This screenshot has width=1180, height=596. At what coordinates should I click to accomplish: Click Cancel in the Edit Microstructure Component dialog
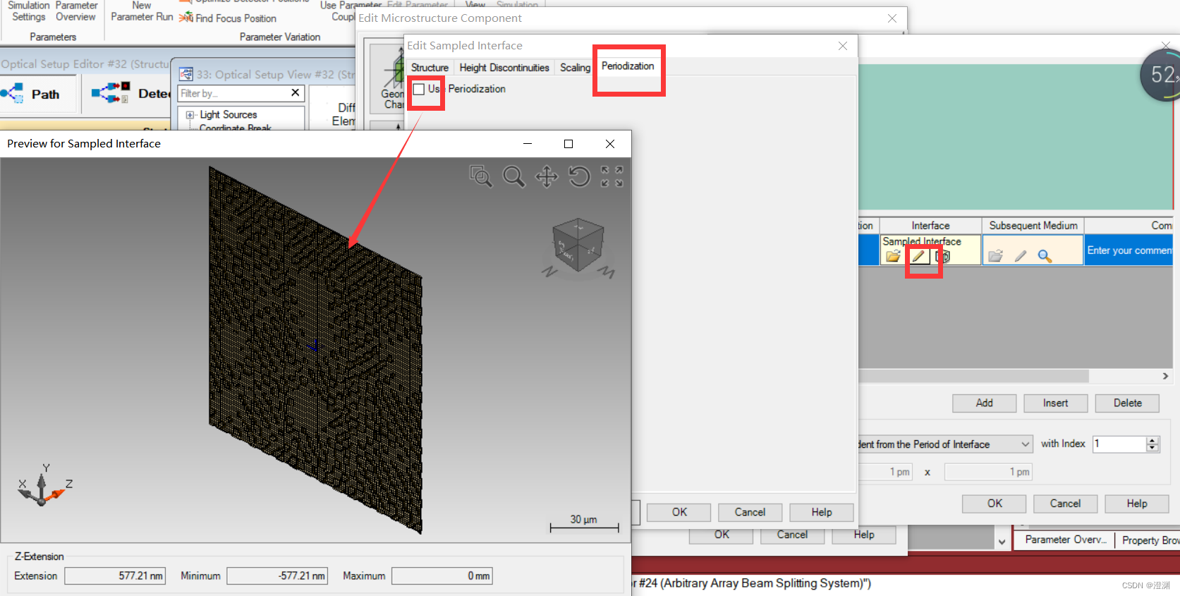coord(792,535)
